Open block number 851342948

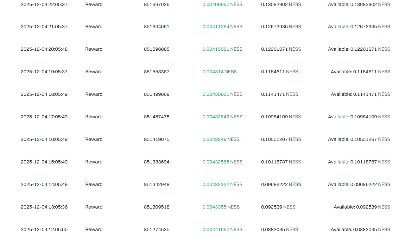[157, 185]
